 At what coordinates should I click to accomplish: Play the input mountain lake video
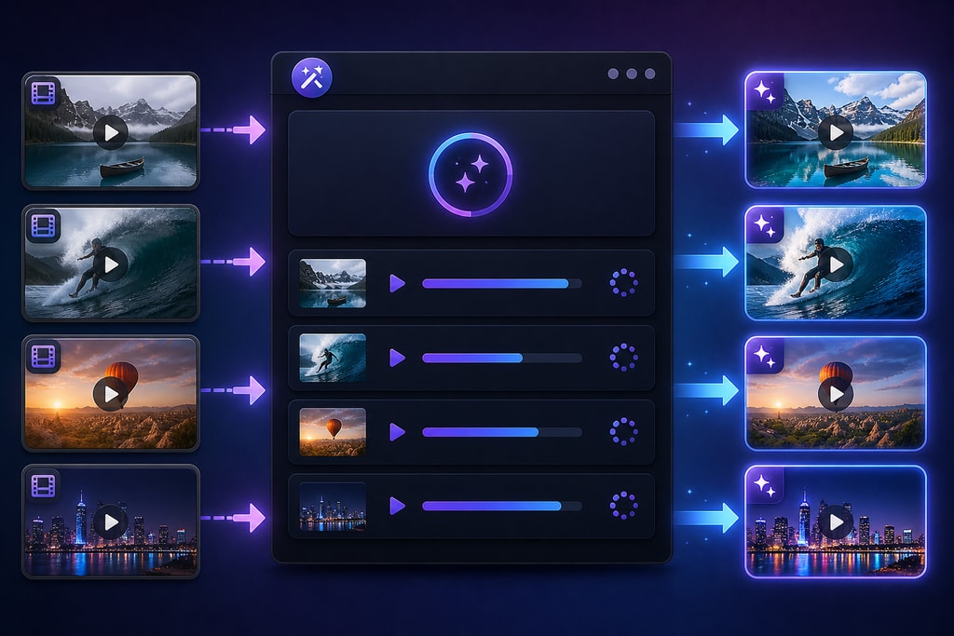(x=111, y=132)
